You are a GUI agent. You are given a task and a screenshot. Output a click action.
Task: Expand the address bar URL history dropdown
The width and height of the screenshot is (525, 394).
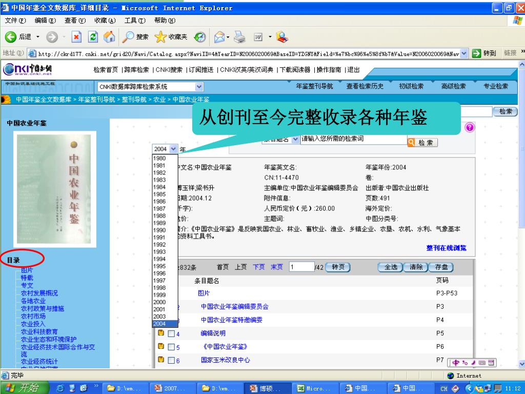[464, 53]
